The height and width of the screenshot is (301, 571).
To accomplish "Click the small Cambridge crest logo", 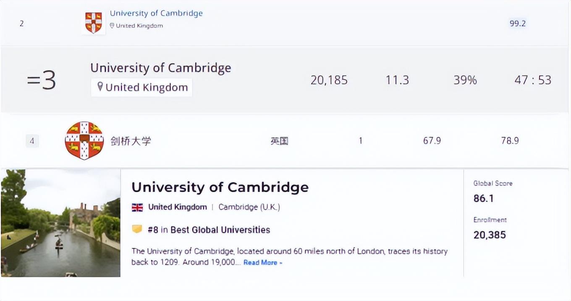I will click(93, 23).
